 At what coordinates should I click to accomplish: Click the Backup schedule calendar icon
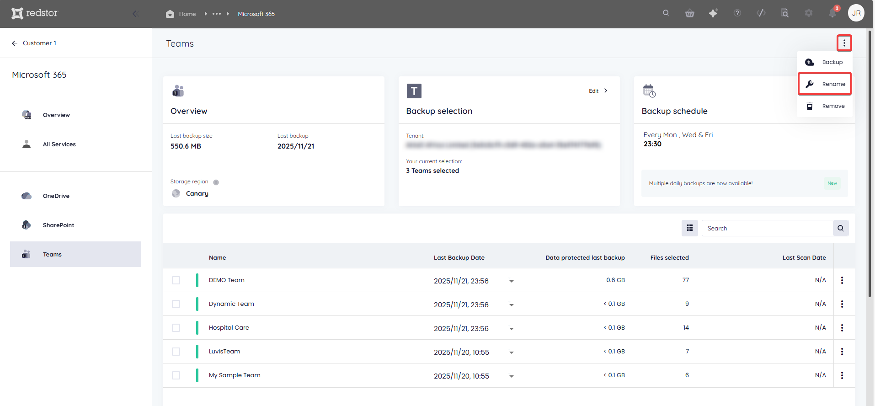tap(649, 91)
